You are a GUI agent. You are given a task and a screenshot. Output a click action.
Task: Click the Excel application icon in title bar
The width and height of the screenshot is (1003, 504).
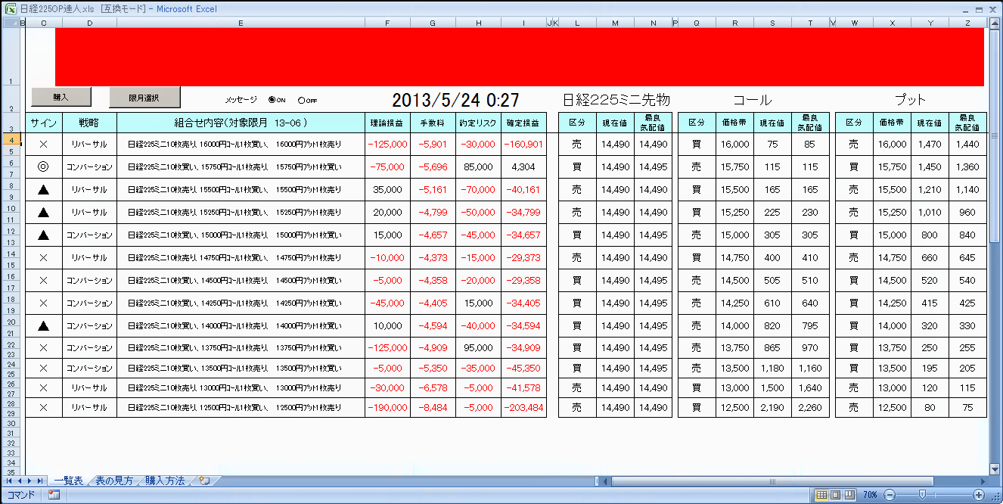point(10,8)
